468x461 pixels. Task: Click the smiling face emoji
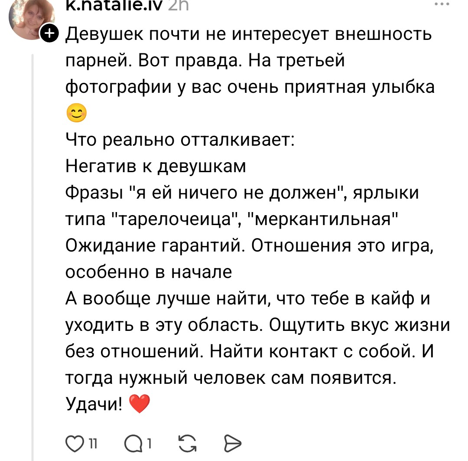[76, 114]
